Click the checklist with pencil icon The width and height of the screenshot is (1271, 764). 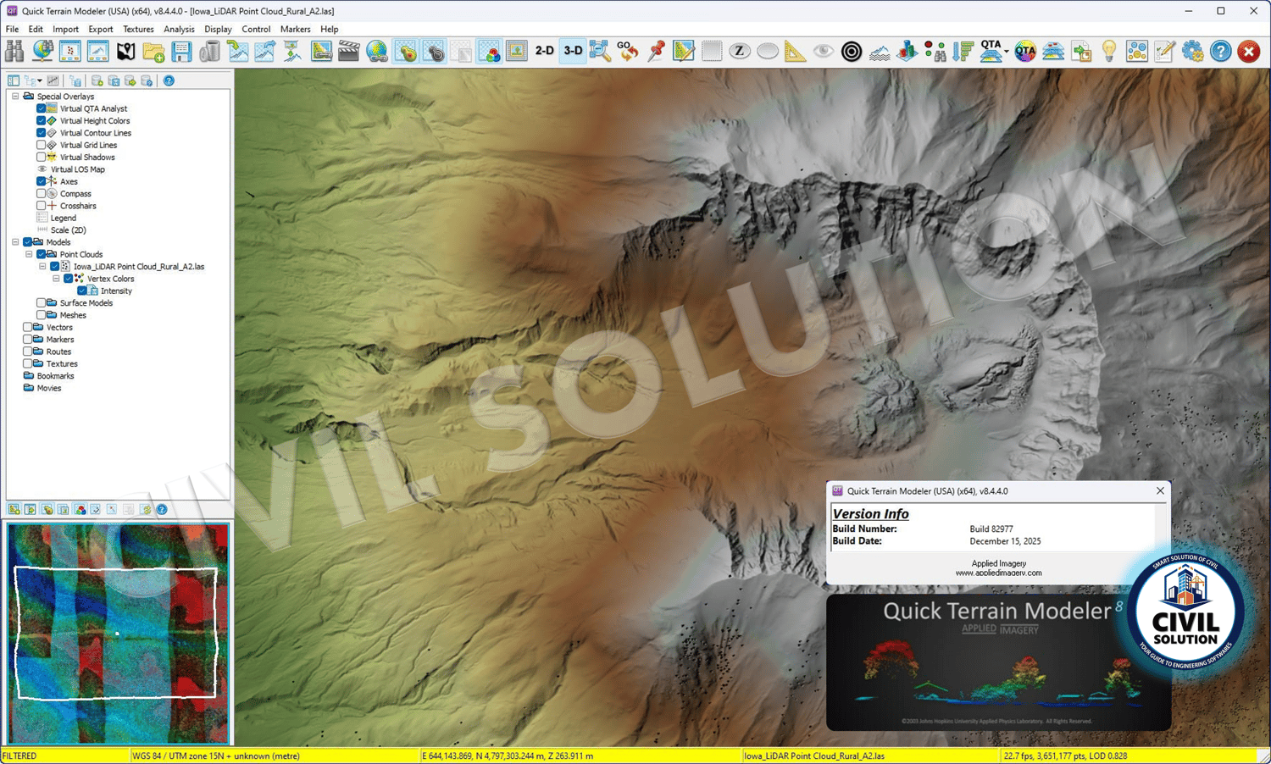point(1165,52)
